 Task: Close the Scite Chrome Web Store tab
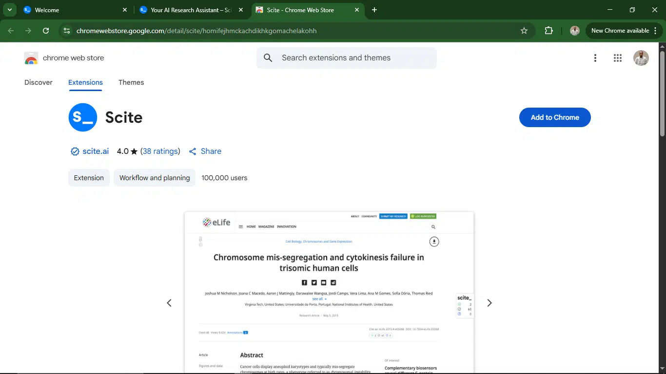pyautogui.click(x=357, y=10)
